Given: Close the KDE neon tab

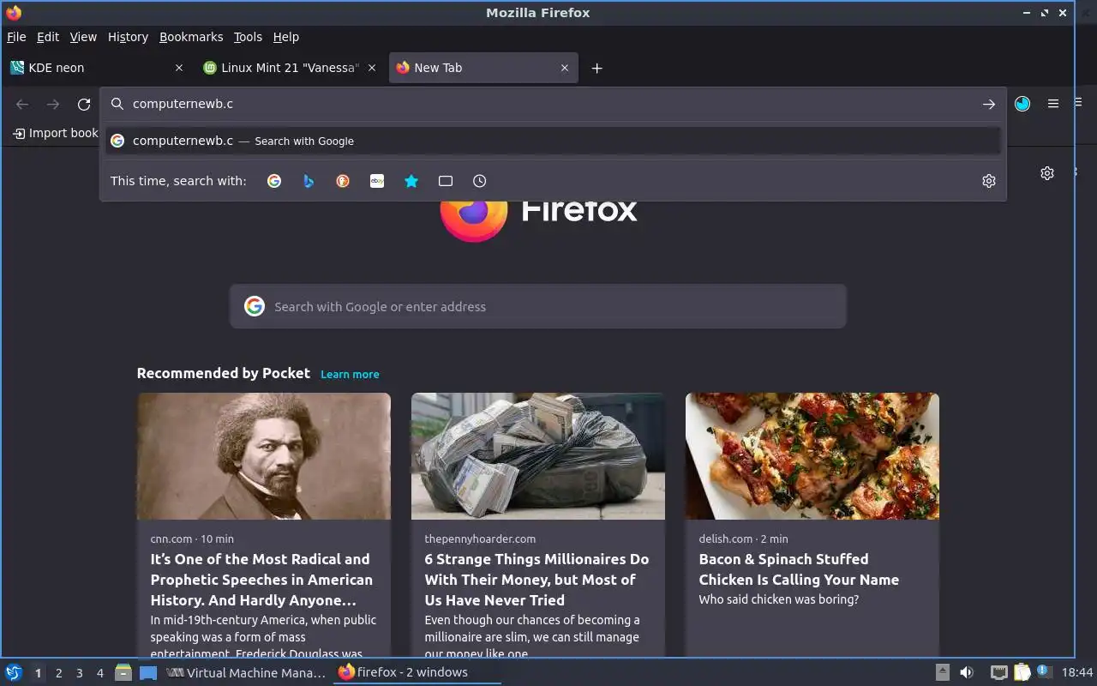Looking at the screenshot, I should click(x=179, y=68).
